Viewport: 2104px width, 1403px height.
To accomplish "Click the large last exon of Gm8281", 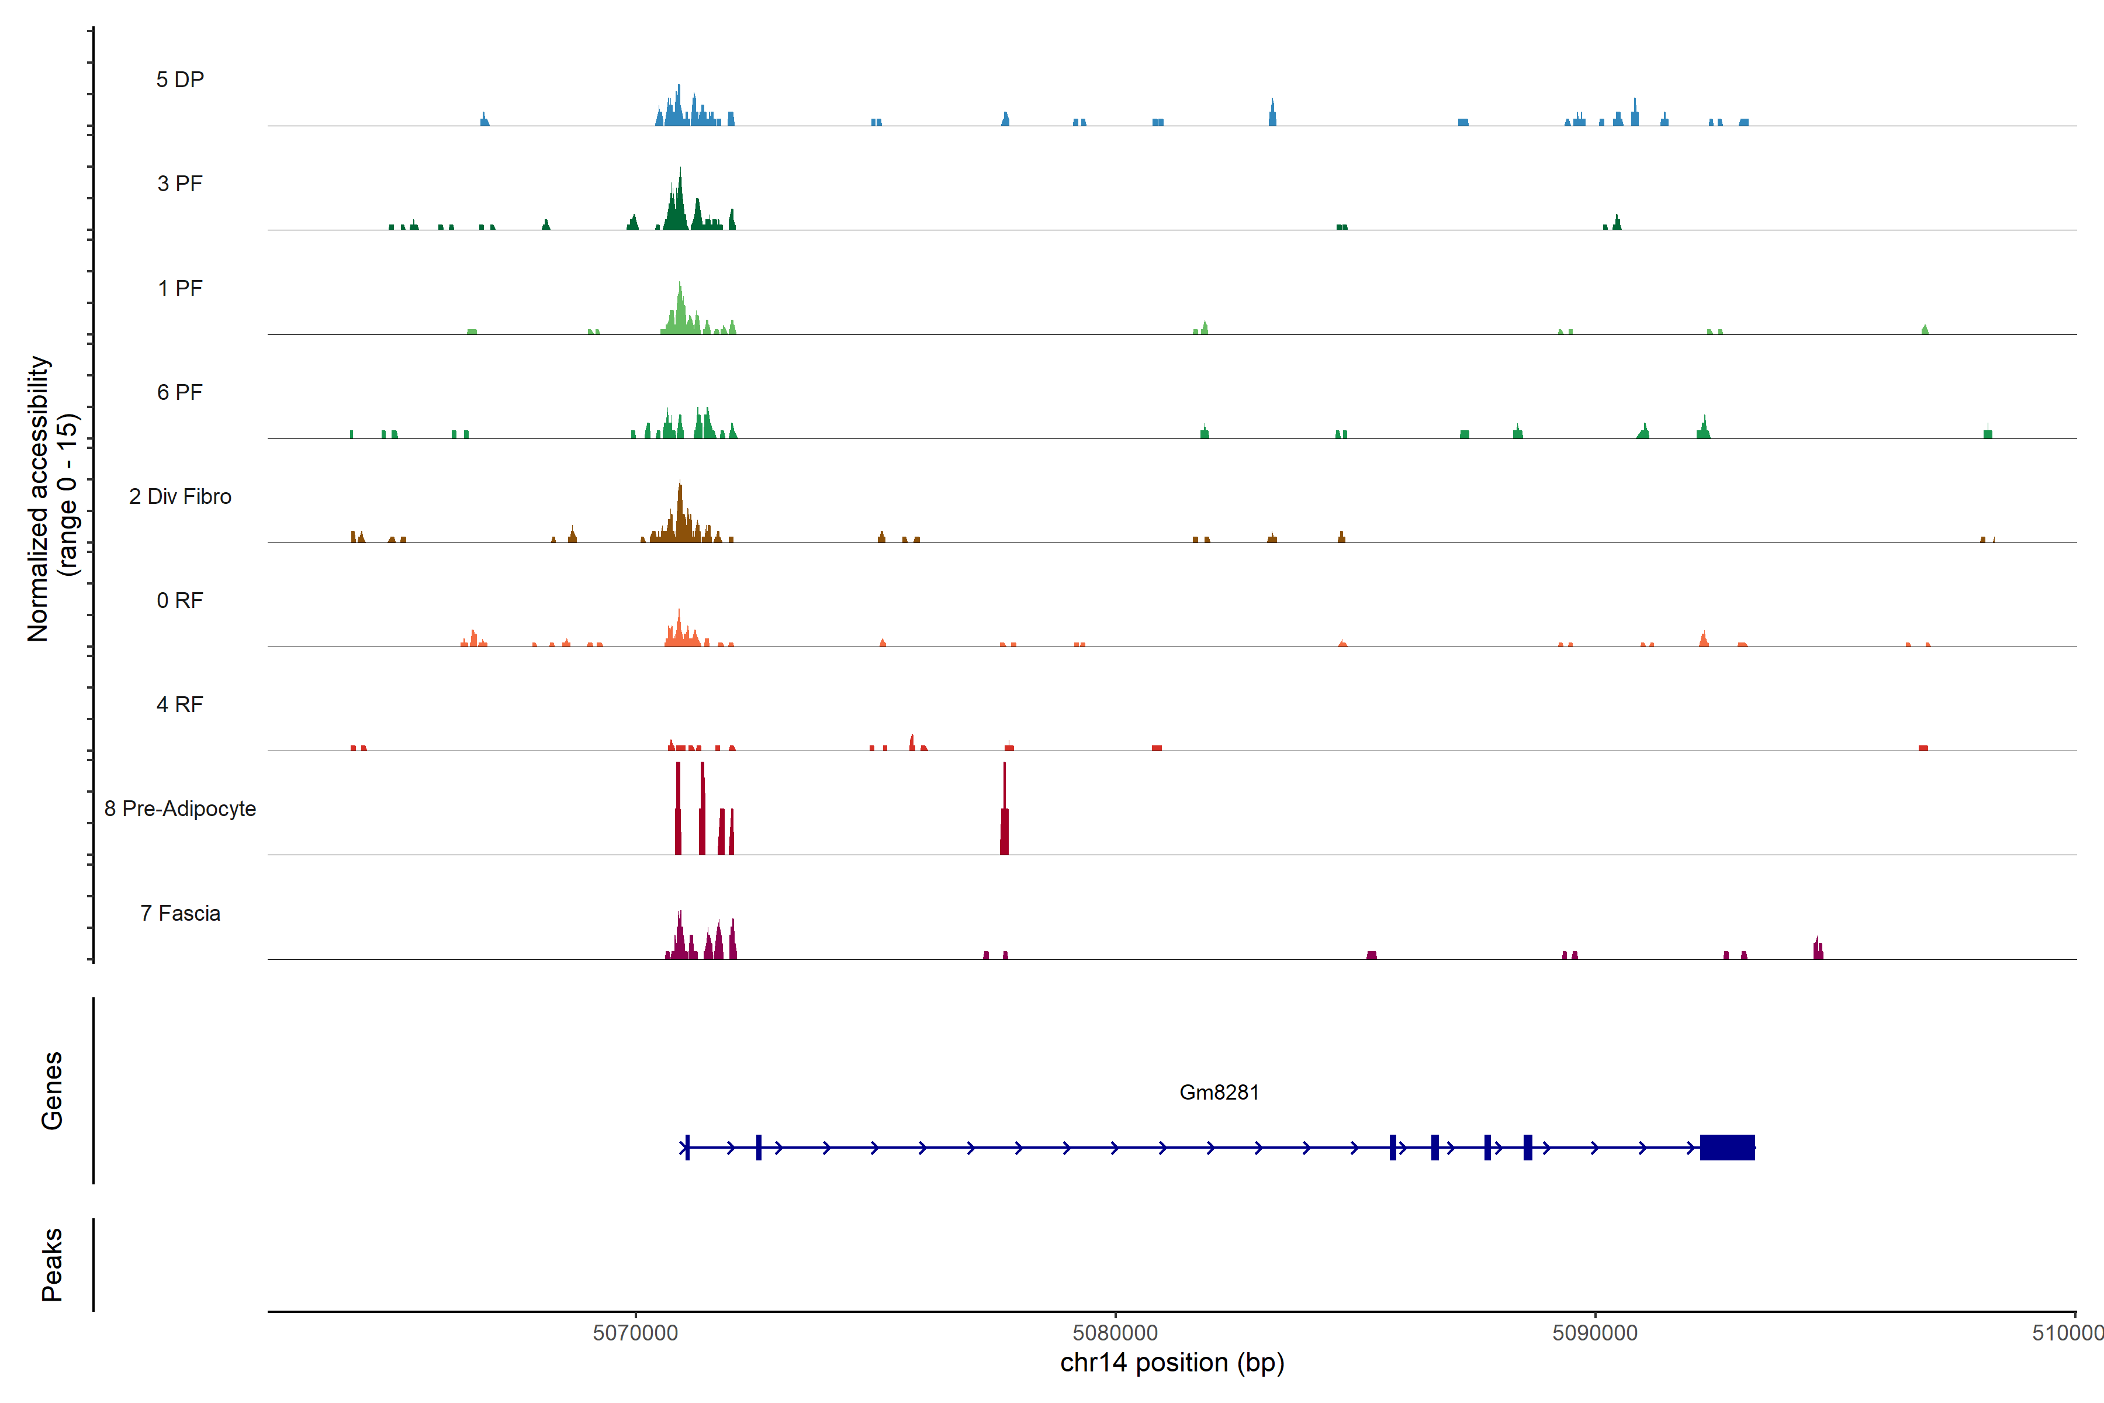I will (1726, 1147).
